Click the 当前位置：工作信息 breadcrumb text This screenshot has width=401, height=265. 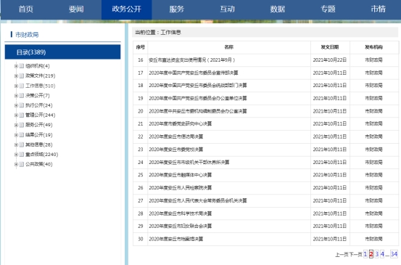click(158, 32)
